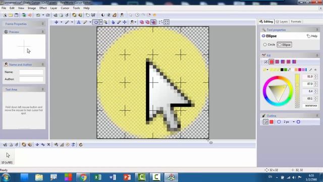Screen dimensions: 323x182
Task: Click the Name input field
Action: point(31,72)
